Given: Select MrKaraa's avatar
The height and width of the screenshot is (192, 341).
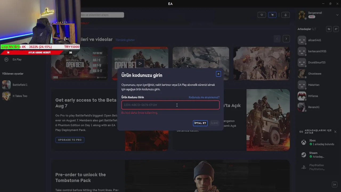Looking at the screenshot, I should point(302,96).
